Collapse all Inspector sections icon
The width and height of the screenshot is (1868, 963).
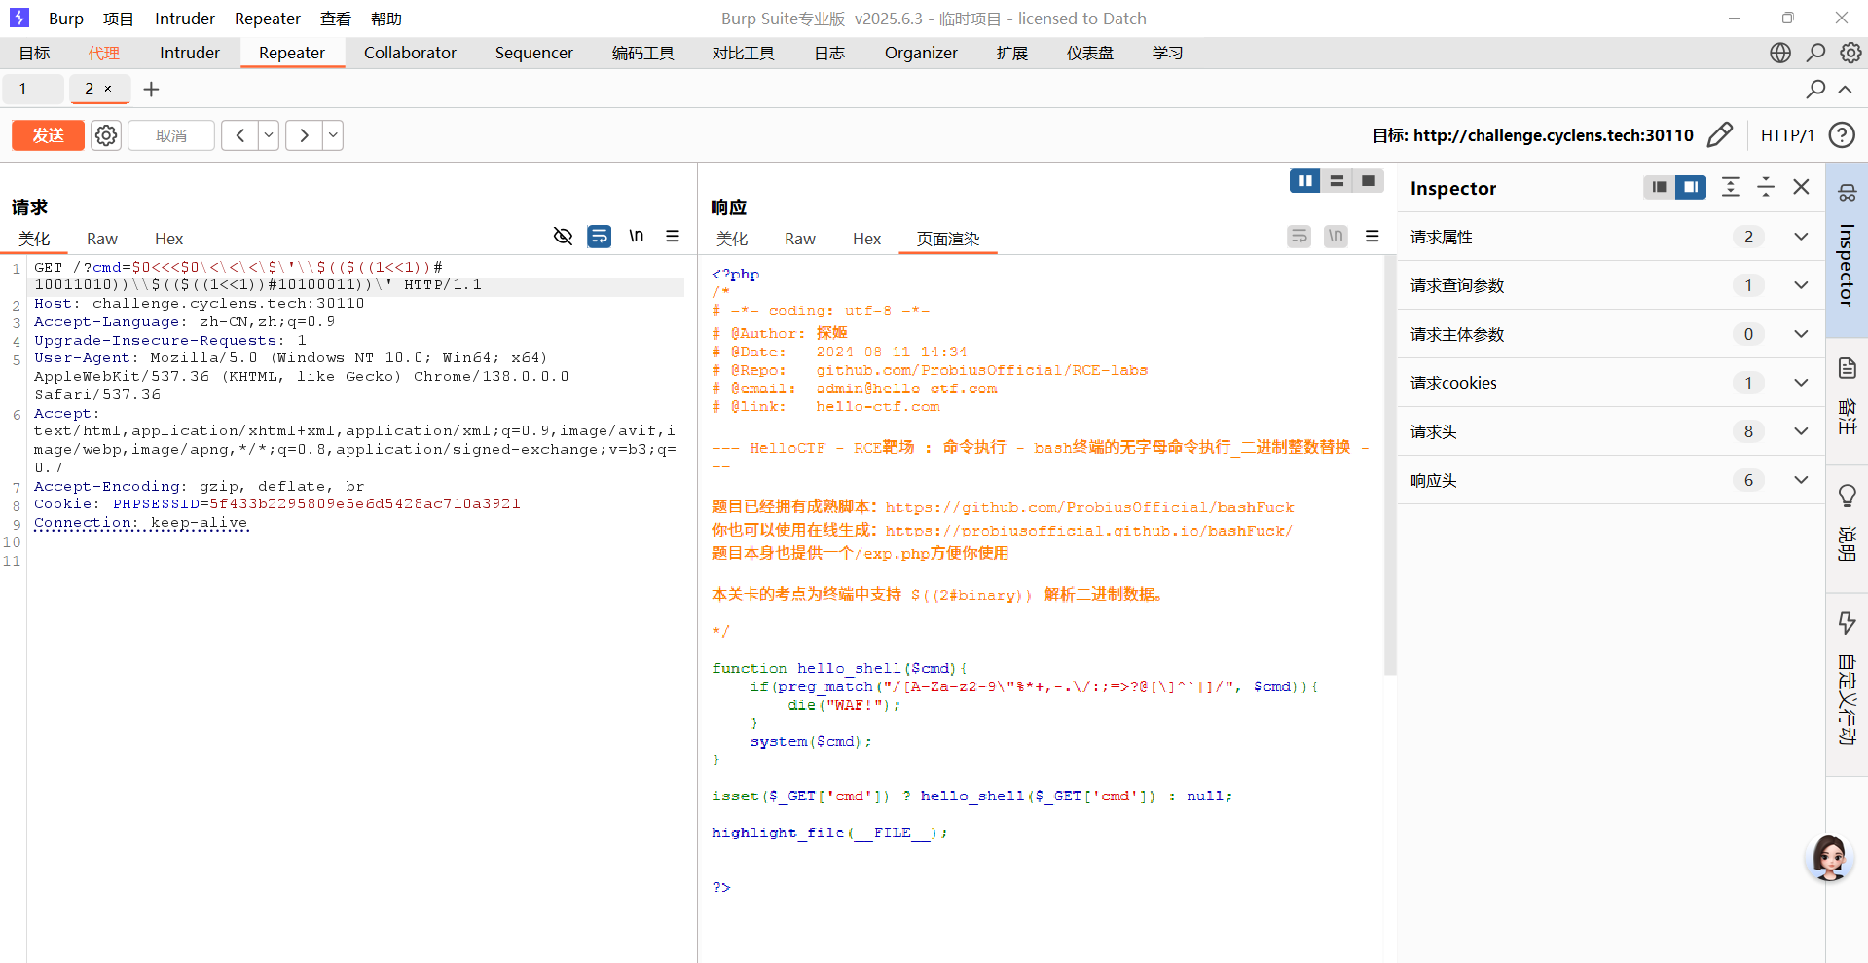click(x=1766, y=187)
